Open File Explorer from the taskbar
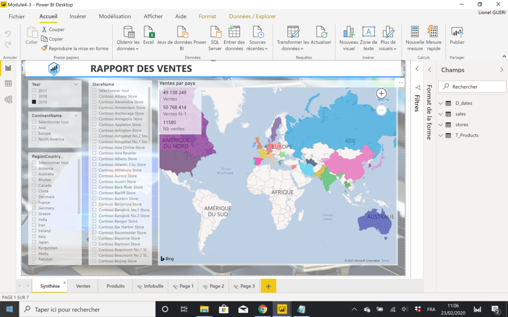Image resolution: width=508 pixels, height=317 pixels. click(204, 309)
